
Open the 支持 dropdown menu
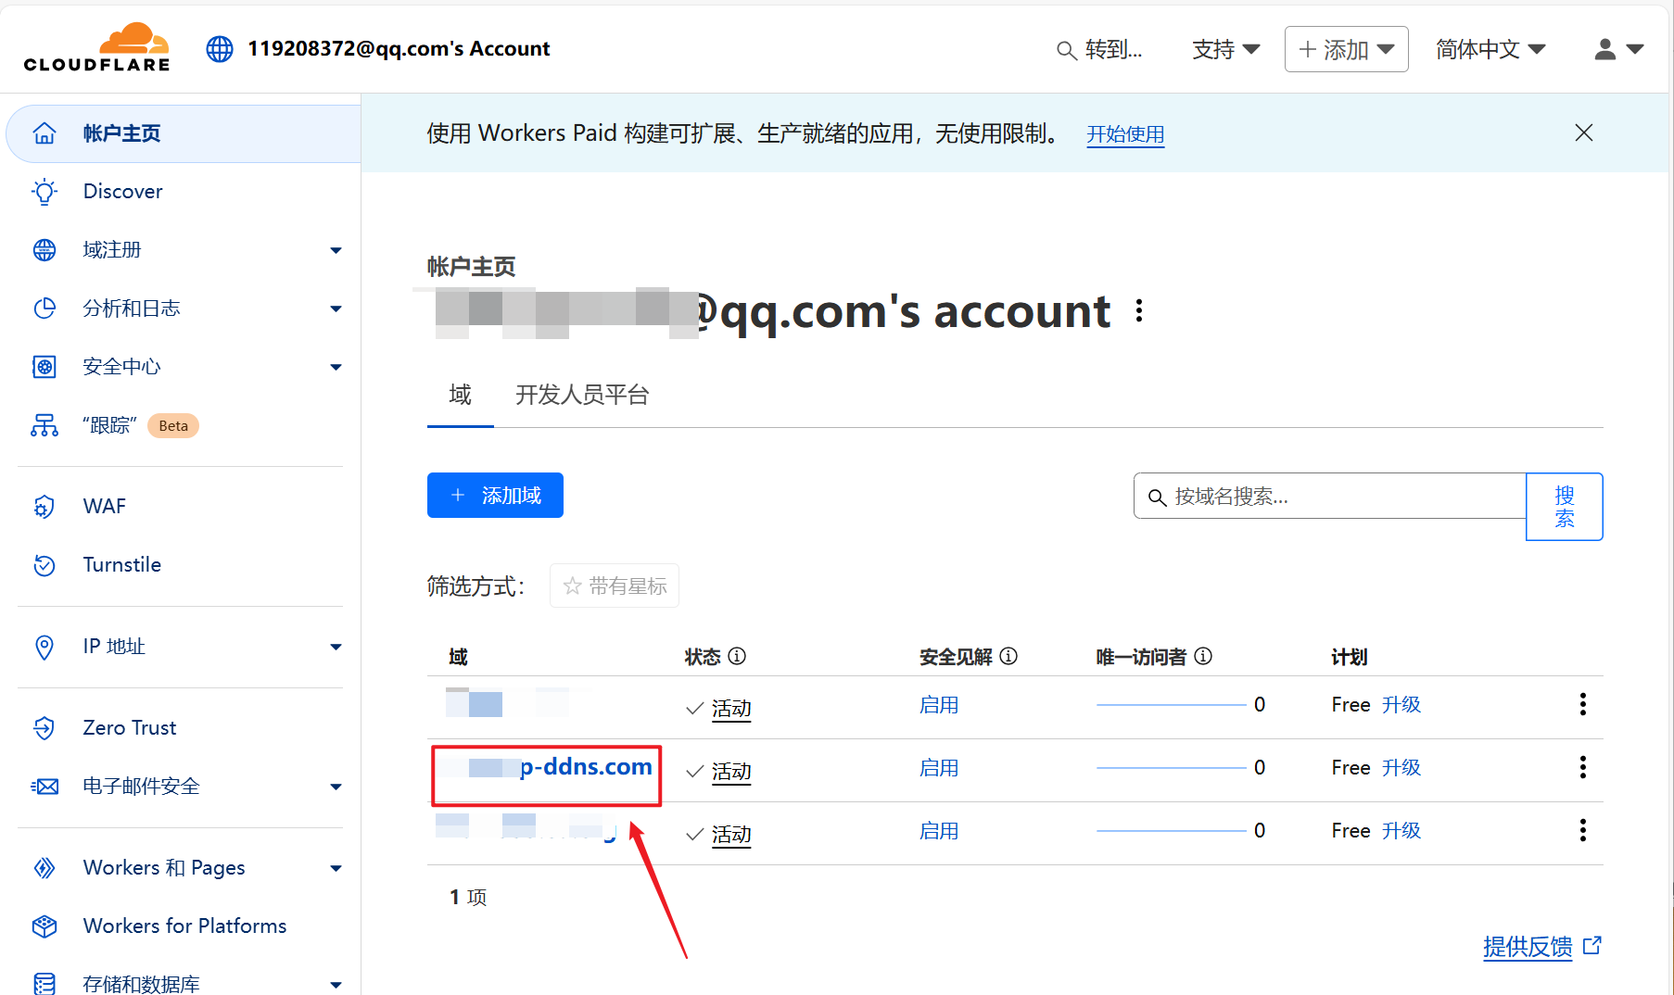(x=1225, y=49)
